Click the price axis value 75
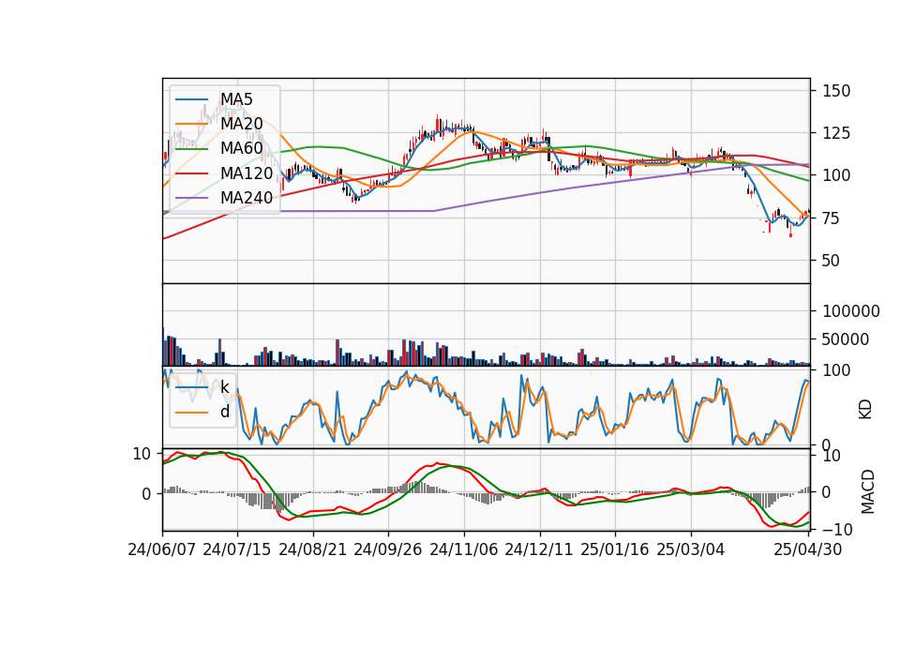 pyautogui.click(x=832, y=218)
